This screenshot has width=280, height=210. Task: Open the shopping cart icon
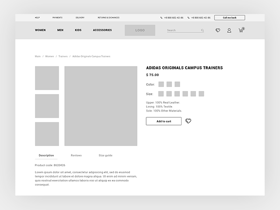point(241,30)
